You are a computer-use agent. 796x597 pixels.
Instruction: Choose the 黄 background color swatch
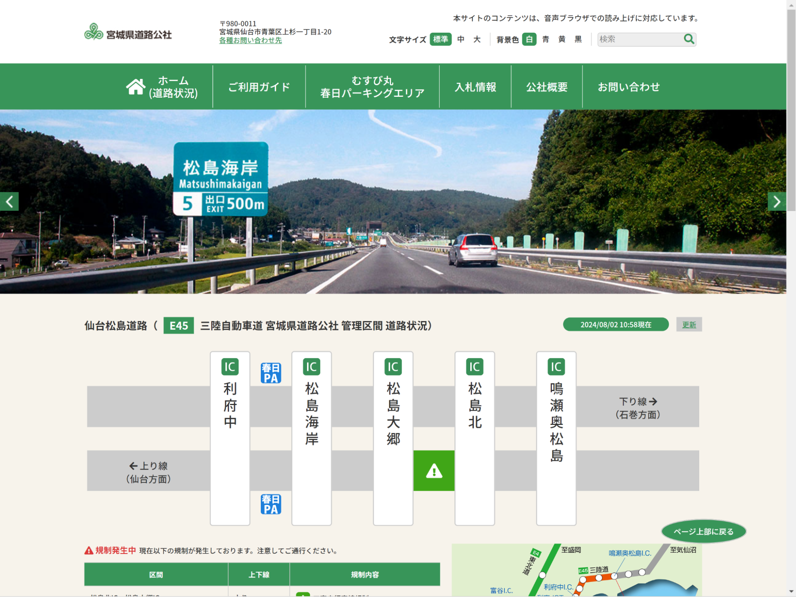pos(562,39)
